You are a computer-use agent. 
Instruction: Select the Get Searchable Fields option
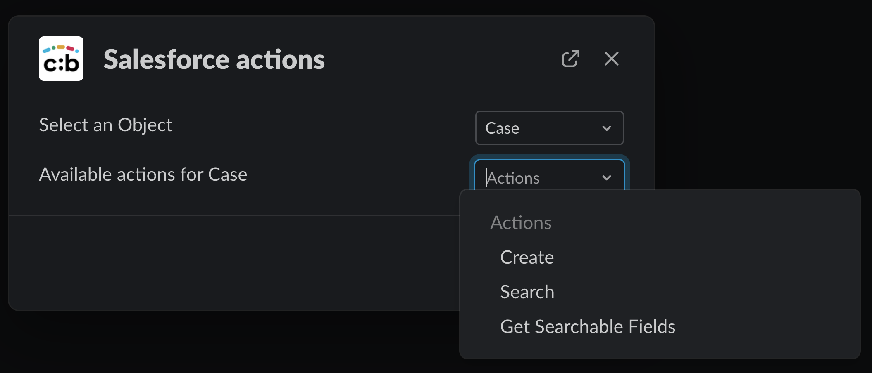coord(587,326)
